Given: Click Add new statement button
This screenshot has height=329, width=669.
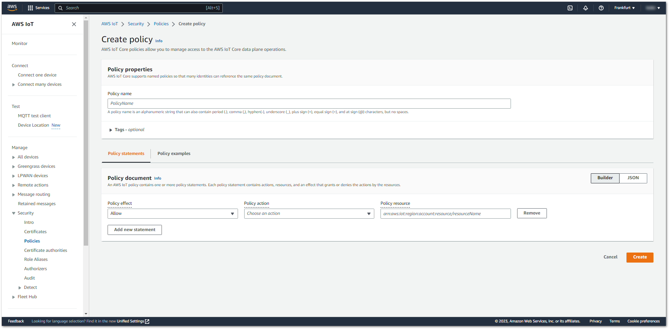Looking at the screenshot, I should pyautogui.click(x=135, y=230).
